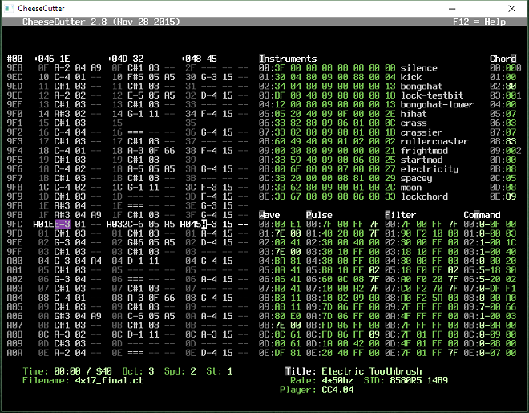
Task: Click the CheeseCutter app icon in title bar
Action: click(8, 9)
